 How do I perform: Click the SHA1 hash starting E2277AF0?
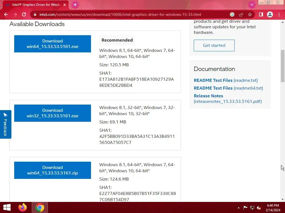pos(137,196)
